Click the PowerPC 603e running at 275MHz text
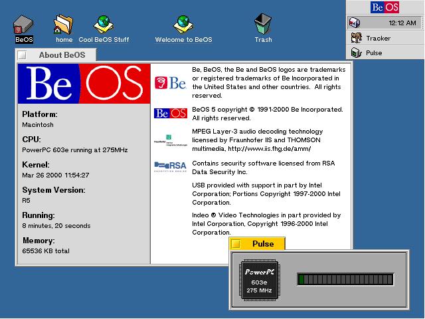Image resolution: width=425 pixels, height=319 pixels. 75,150
